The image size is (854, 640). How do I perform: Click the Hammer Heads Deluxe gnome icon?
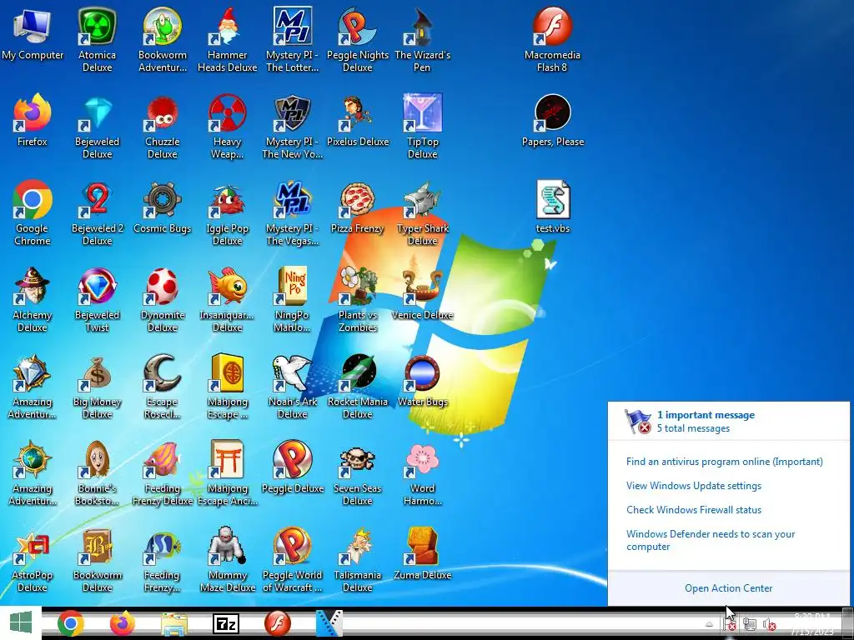pyautogui.click(x=228, y=26)
